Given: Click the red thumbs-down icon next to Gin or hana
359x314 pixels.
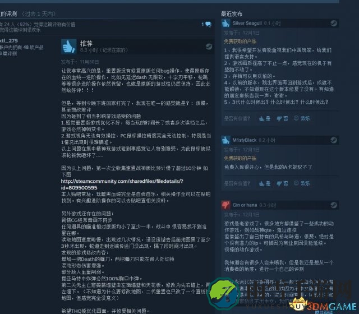Looking at the screenshot, I should coord(225,205).
